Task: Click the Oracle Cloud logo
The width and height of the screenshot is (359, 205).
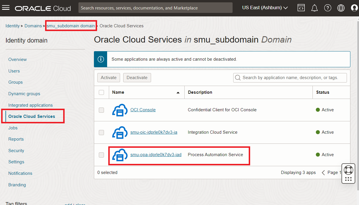Action: (43, 8)
